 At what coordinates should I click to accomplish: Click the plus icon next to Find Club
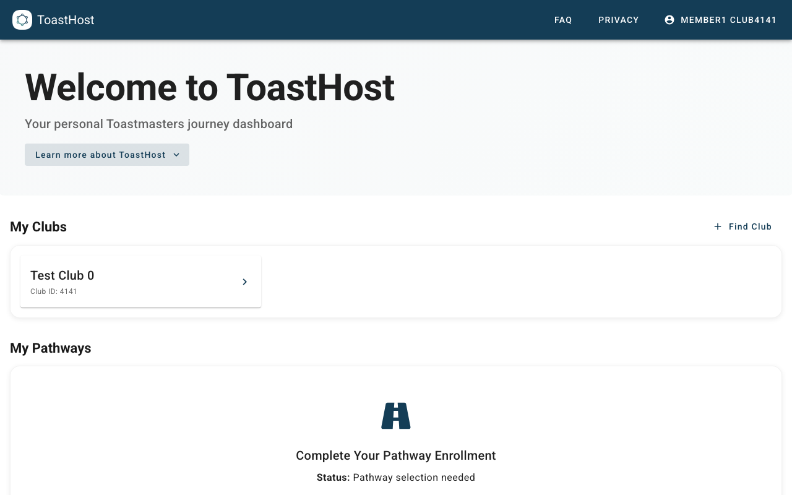(x=717, y=226)
